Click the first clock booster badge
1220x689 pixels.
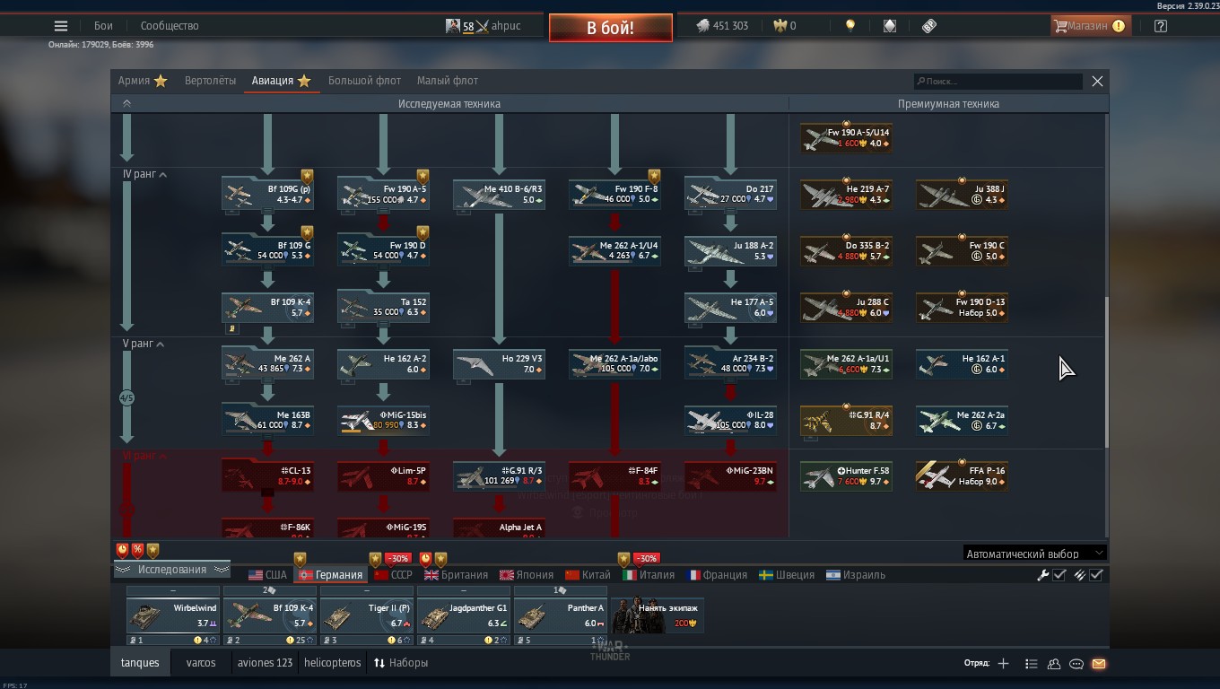point(123,550)
